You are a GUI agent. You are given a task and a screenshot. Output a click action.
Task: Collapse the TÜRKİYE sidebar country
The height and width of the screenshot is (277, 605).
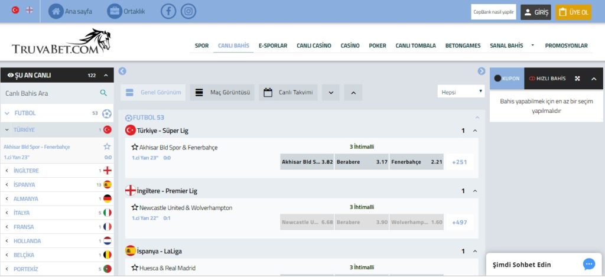coord(7,129)
